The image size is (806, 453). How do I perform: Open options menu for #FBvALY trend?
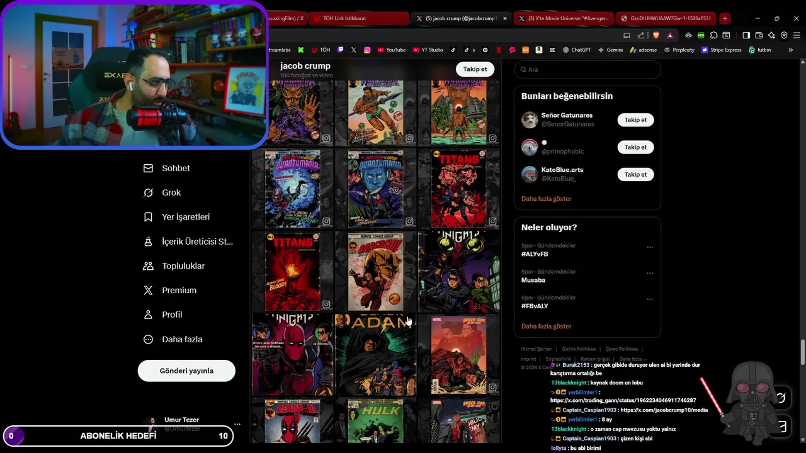tap(650, 299)
